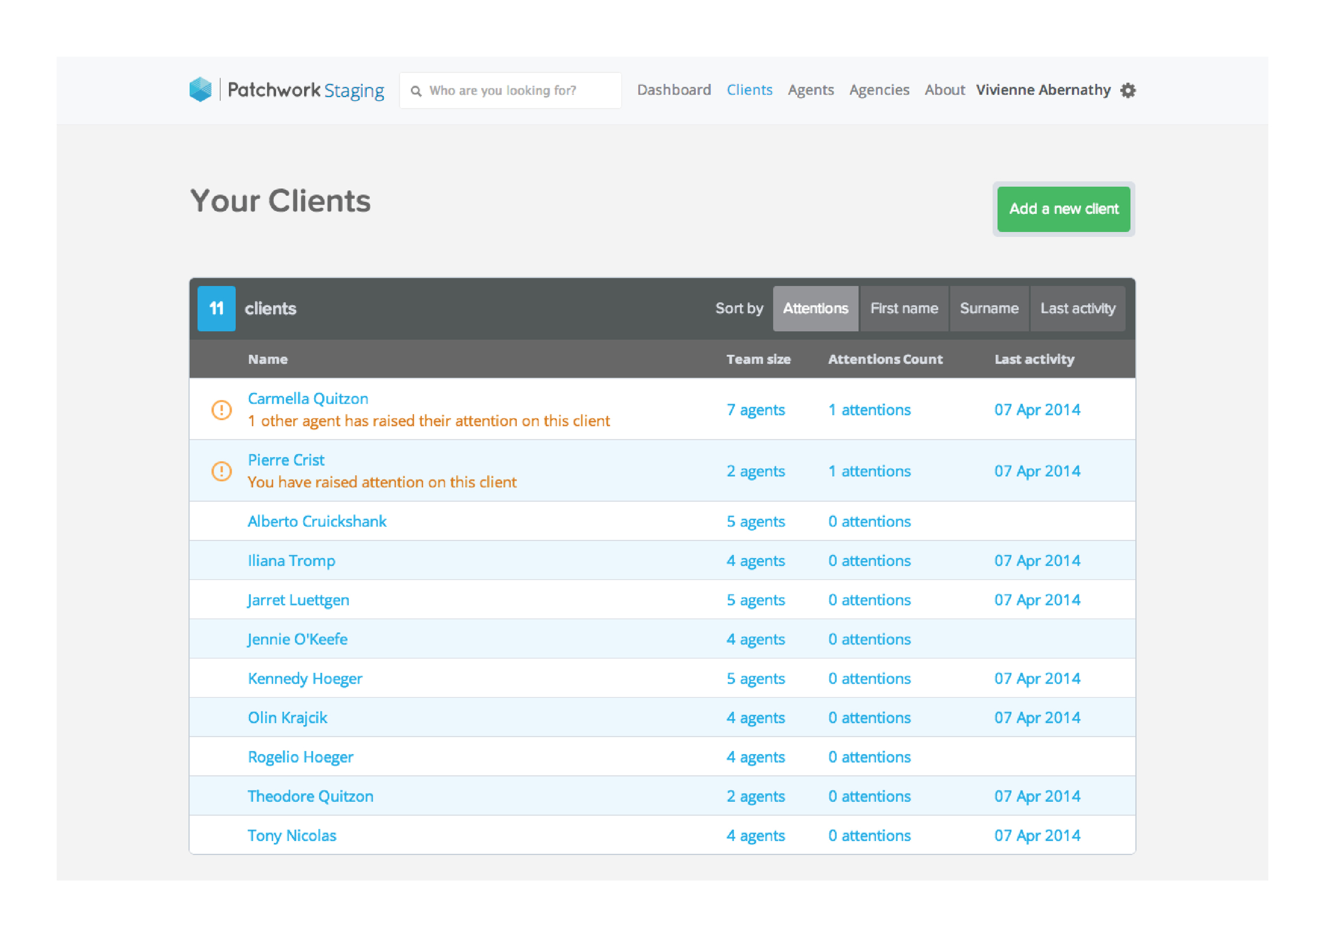Click the Team size column header
1325x937 pixels.
click(758, 359)
